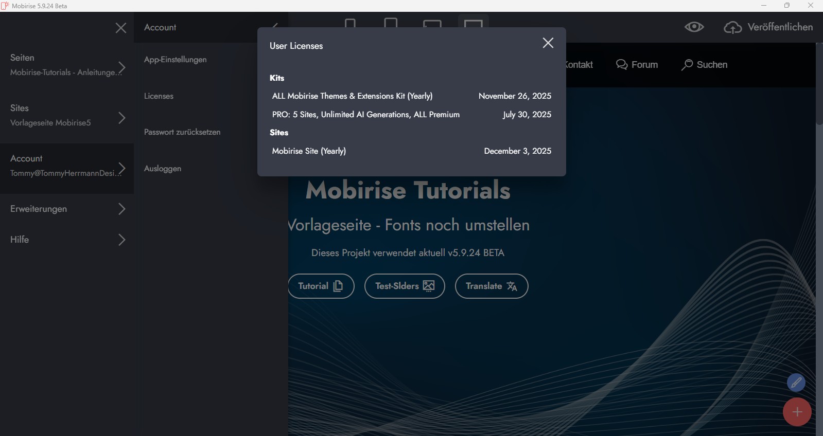The width and height of the screenshot is (823, 436).
Task: Click Ausloggen to sign out
Action: tap(163, 169)
